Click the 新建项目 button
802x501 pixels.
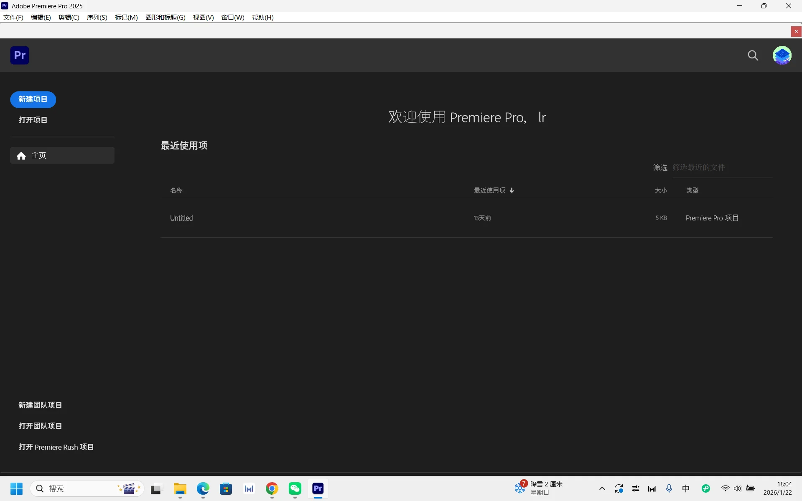pos(33,99)
